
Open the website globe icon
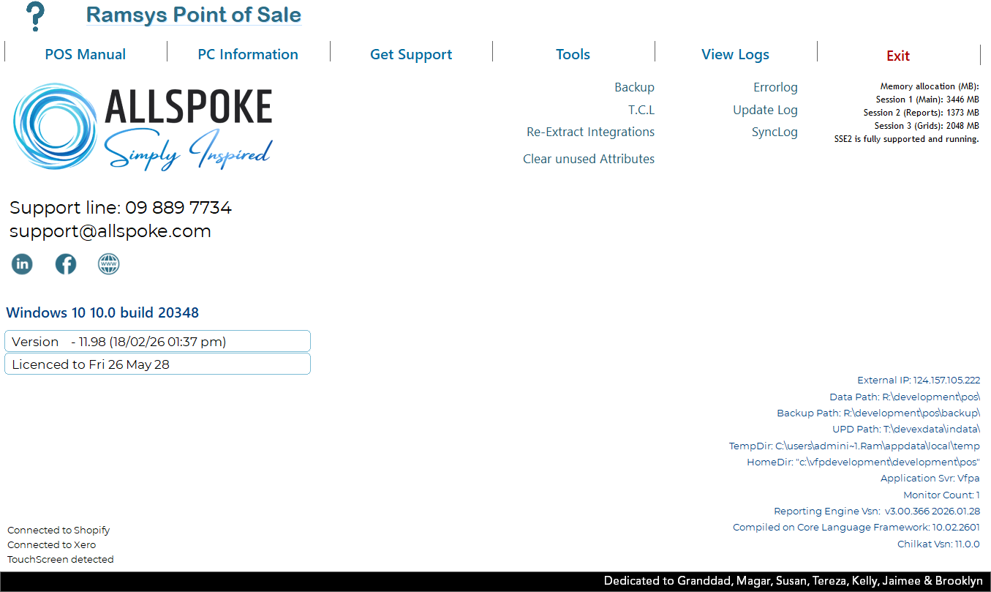tap(109, 264)
